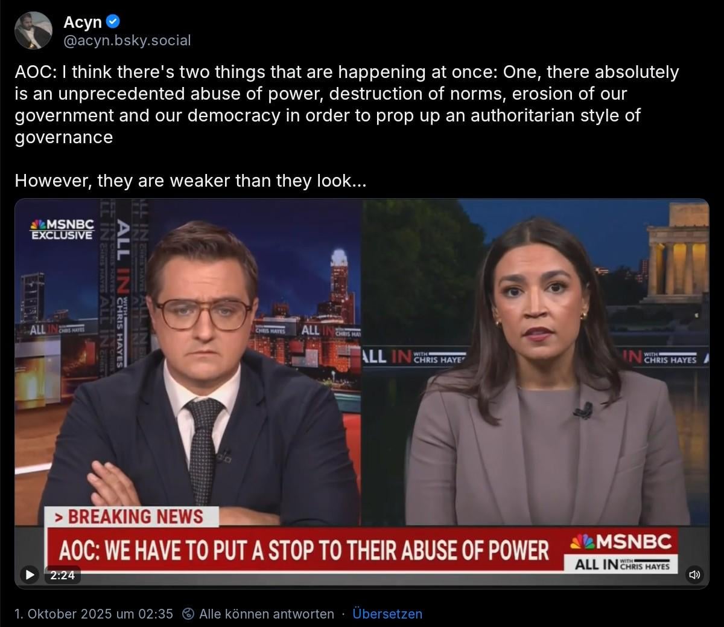Click the reply-settings icon before 'Alle können antworten'
The image size is (724, 627).
pos(188,614)
